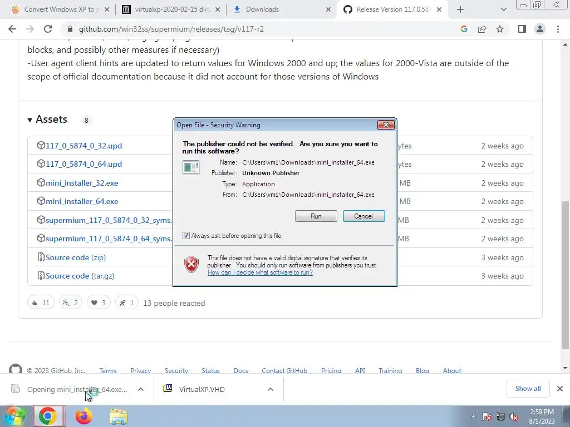570x427 pixels.
Task: Click the red shield warning icon
Action: (191, 264)
